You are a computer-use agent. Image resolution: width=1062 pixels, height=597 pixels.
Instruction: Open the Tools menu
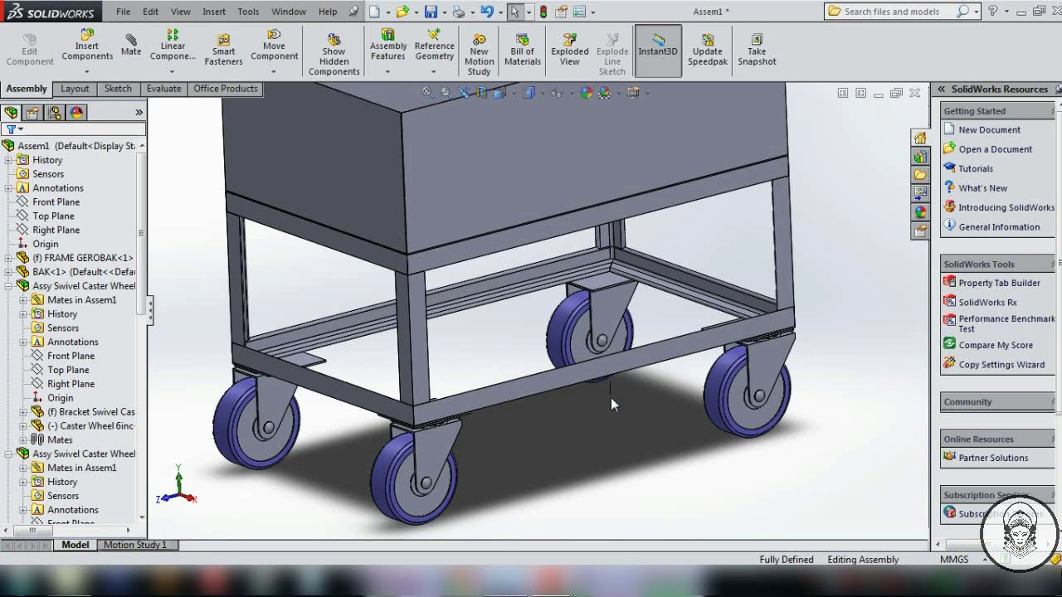(x=248, y=12)
